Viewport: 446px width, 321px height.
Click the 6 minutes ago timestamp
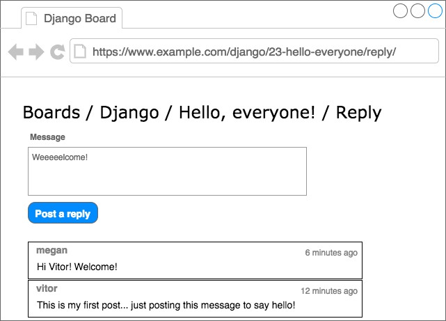coord(331,253)
